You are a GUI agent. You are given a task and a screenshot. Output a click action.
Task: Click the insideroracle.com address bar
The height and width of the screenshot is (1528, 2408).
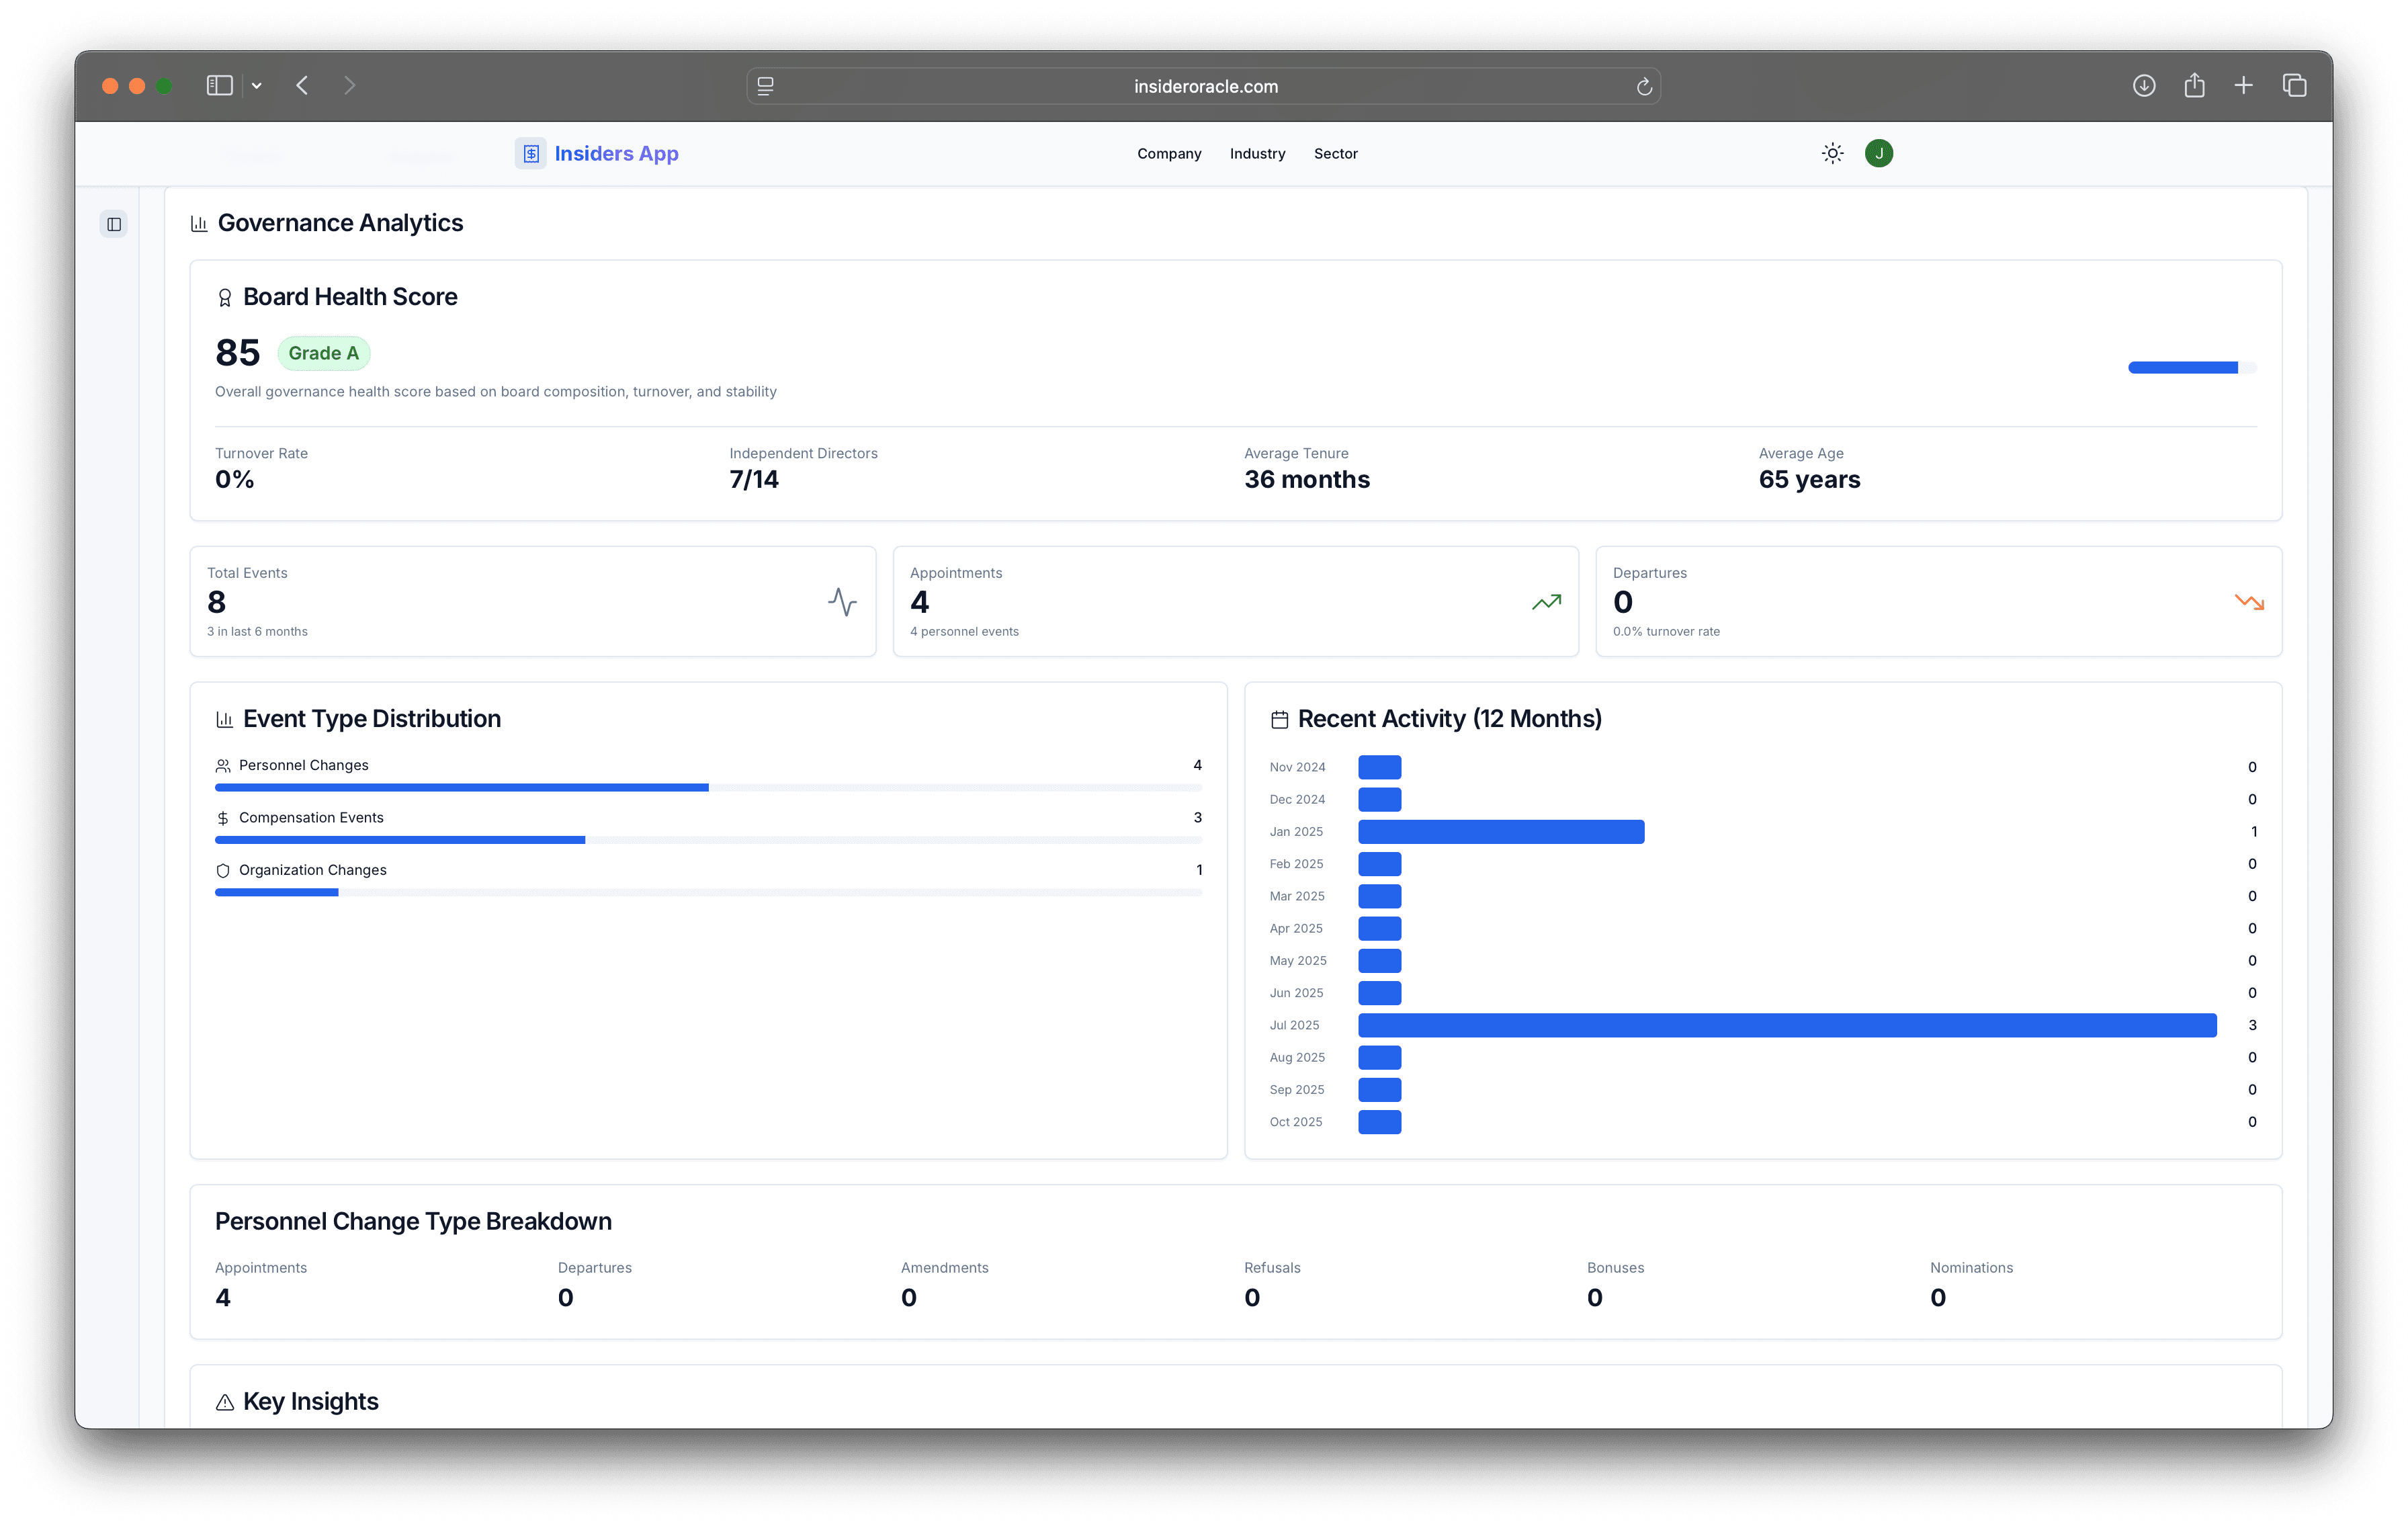(1205, 87)
